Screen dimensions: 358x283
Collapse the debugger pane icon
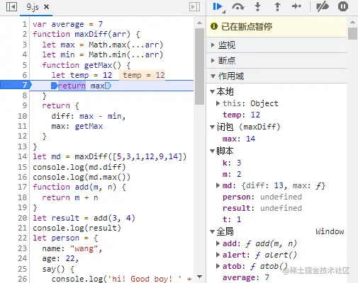coord(194,7)
